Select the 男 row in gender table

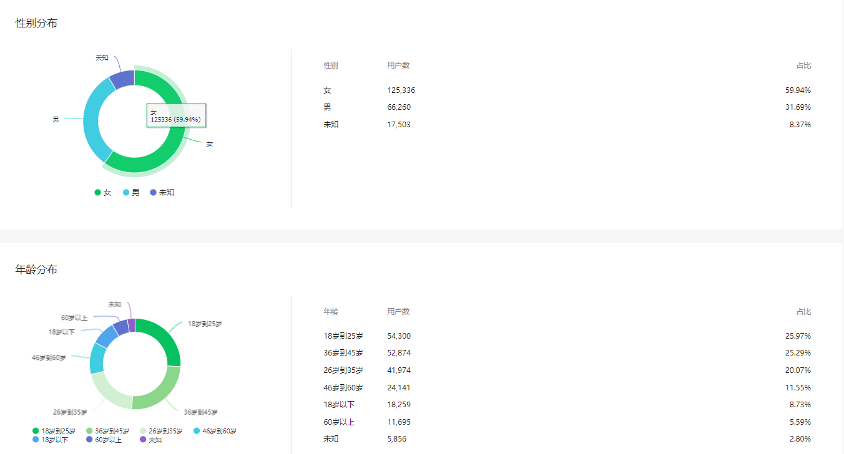point(567,107)
